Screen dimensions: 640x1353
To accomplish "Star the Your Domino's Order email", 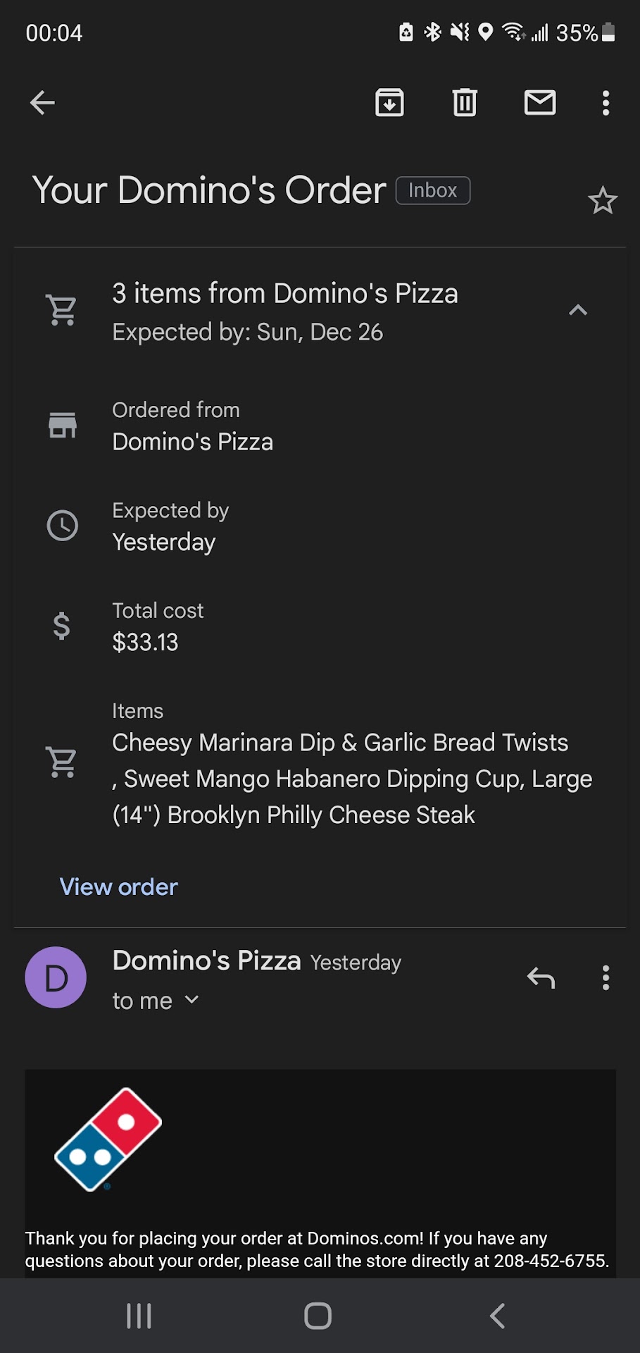I will tap(603, 201).
